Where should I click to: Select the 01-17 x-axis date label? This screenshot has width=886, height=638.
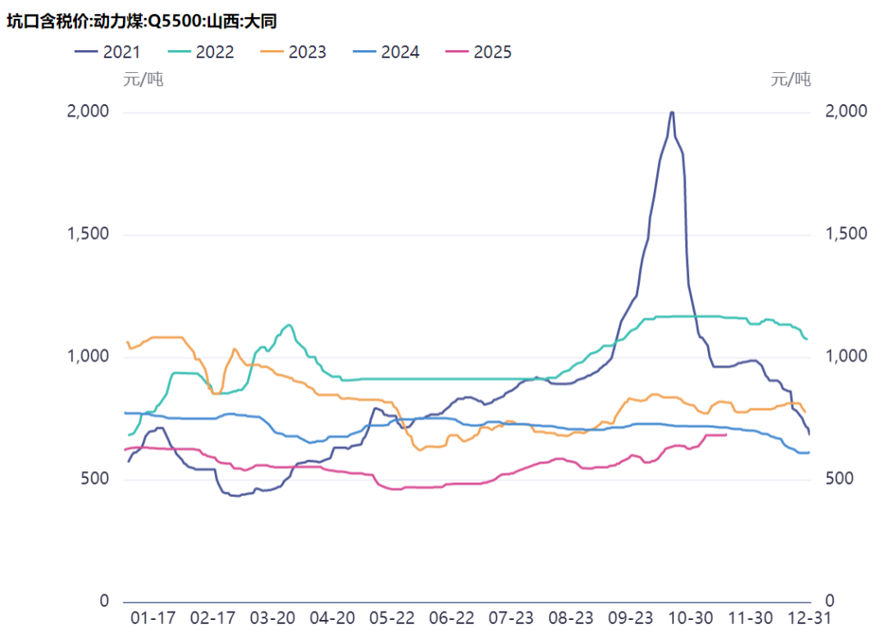[152, 617]
